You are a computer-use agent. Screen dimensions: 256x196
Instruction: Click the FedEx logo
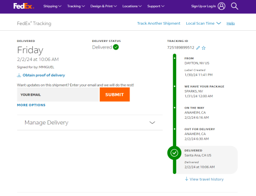tap(24, 6)
